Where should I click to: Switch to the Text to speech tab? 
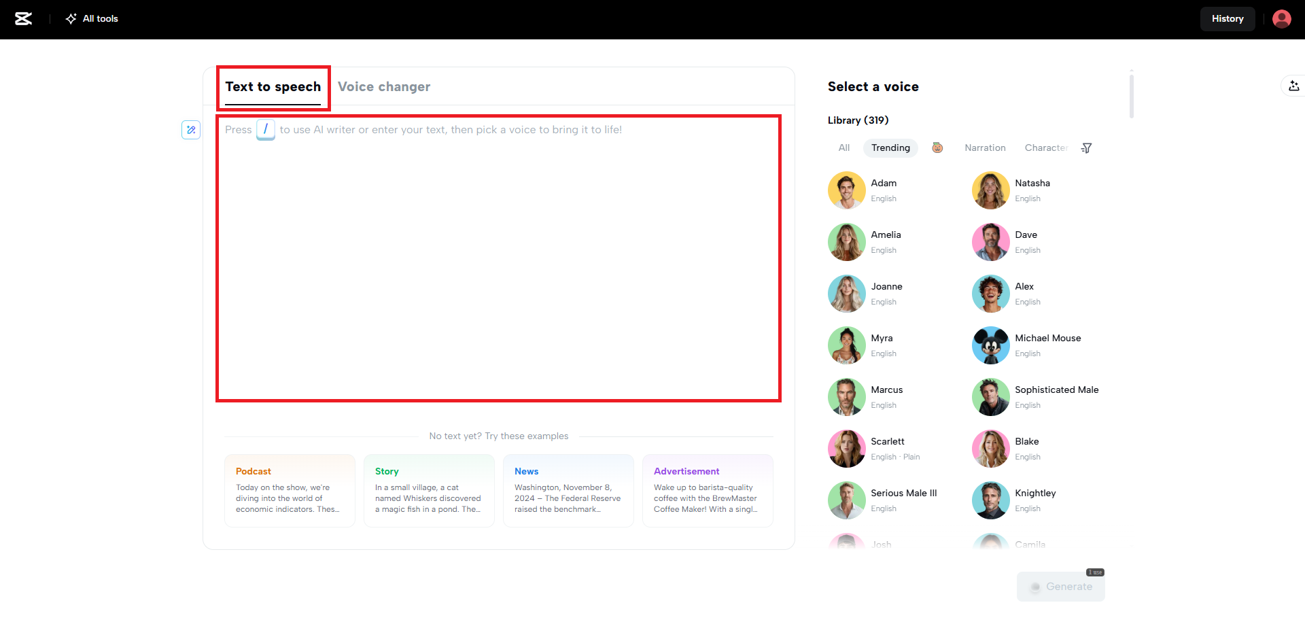point(273,87)
